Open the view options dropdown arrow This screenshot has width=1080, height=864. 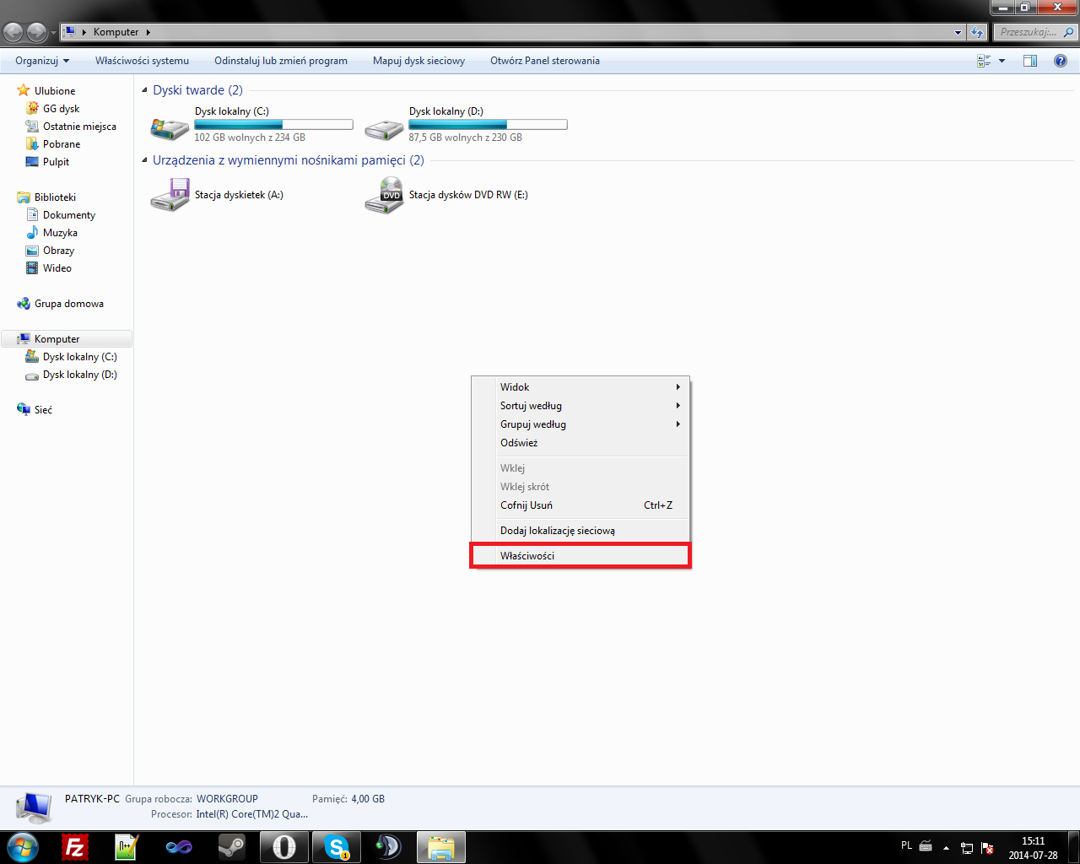click(1002, 61)
